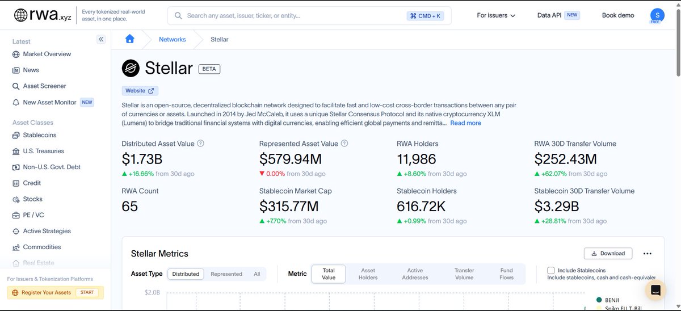Switch metric to Fund Flows
Viewport: 681px width, 311px height.
507,274
